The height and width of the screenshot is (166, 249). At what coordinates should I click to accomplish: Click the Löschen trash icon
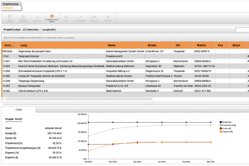click(x=108, y=17)
